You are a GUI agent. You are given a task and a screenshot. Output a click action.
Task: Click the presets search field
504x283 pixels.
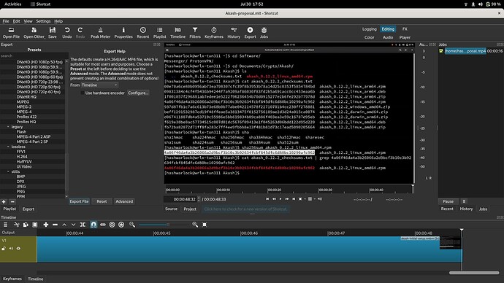point(34,56)
